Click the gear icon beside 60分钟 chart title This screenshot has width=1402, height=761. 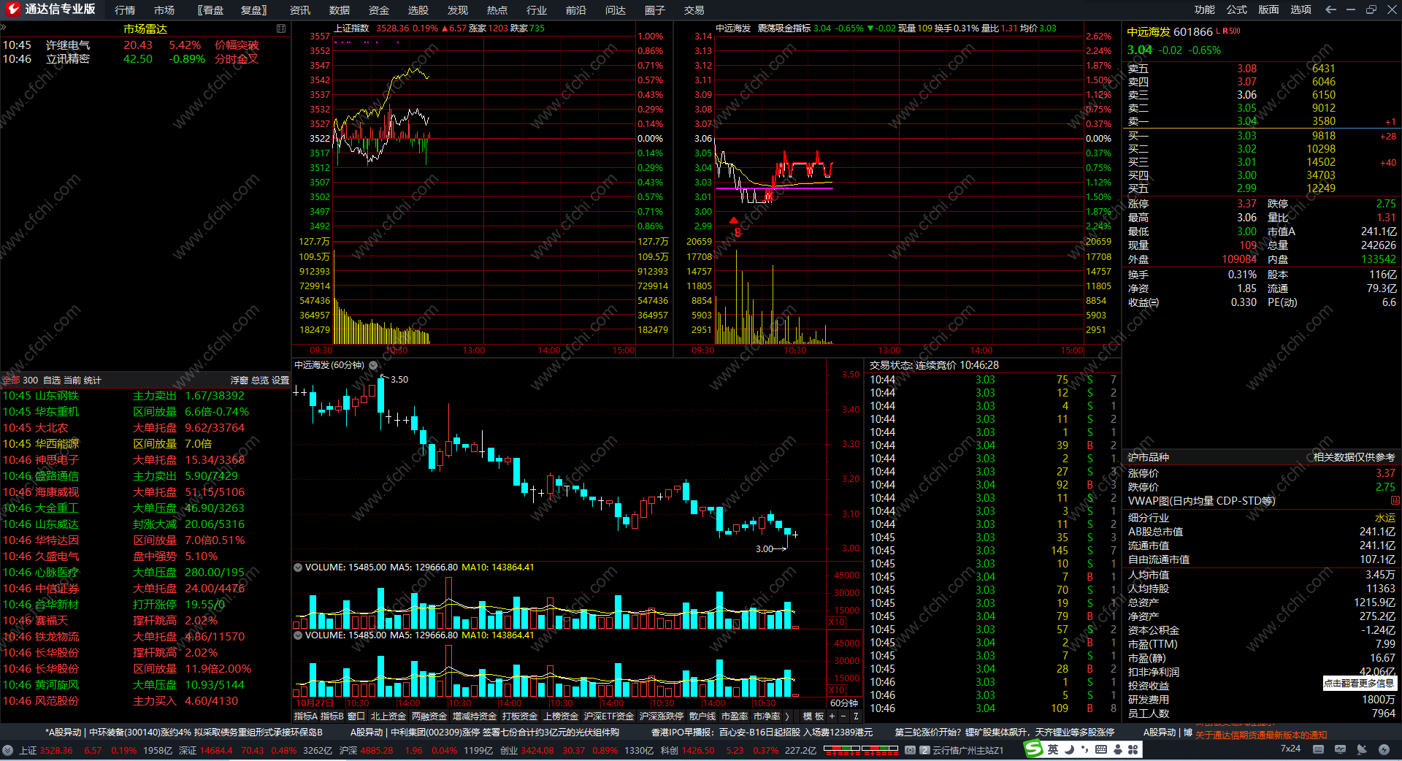tap(373, 365)
